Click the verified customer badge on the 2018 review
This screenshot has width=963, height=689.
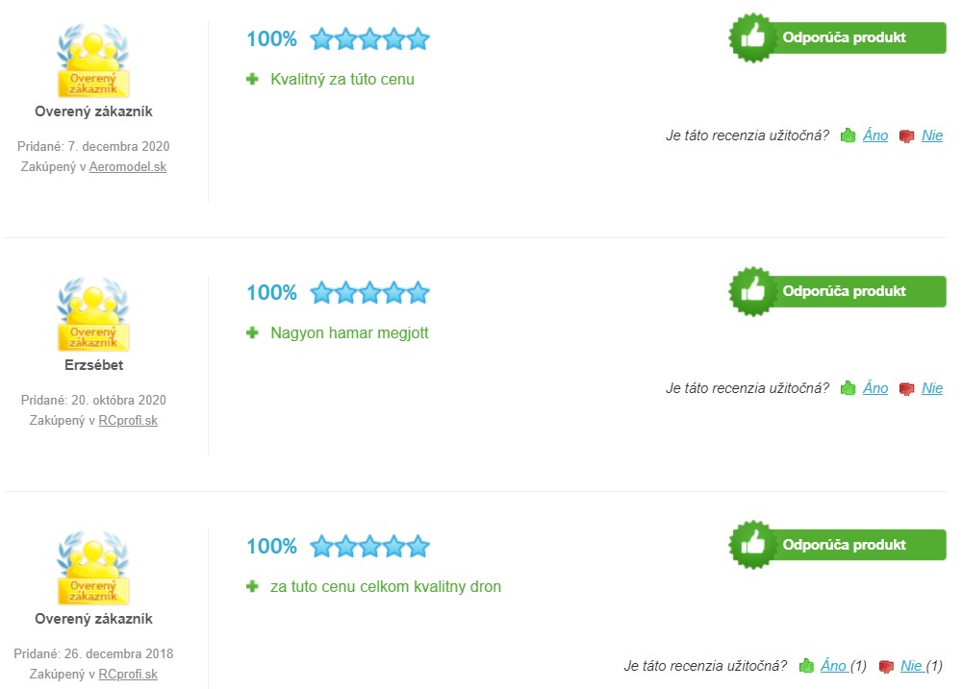(93, 568)
